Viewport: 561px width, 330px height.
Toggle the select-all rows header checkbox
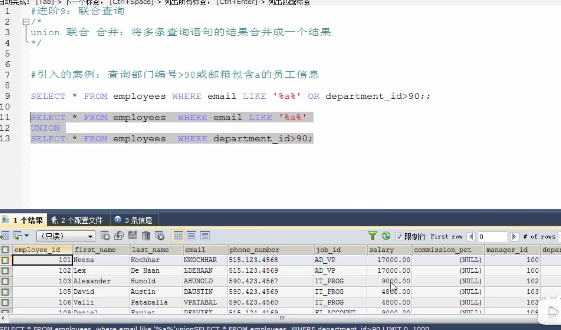click(x=5, y=250)
